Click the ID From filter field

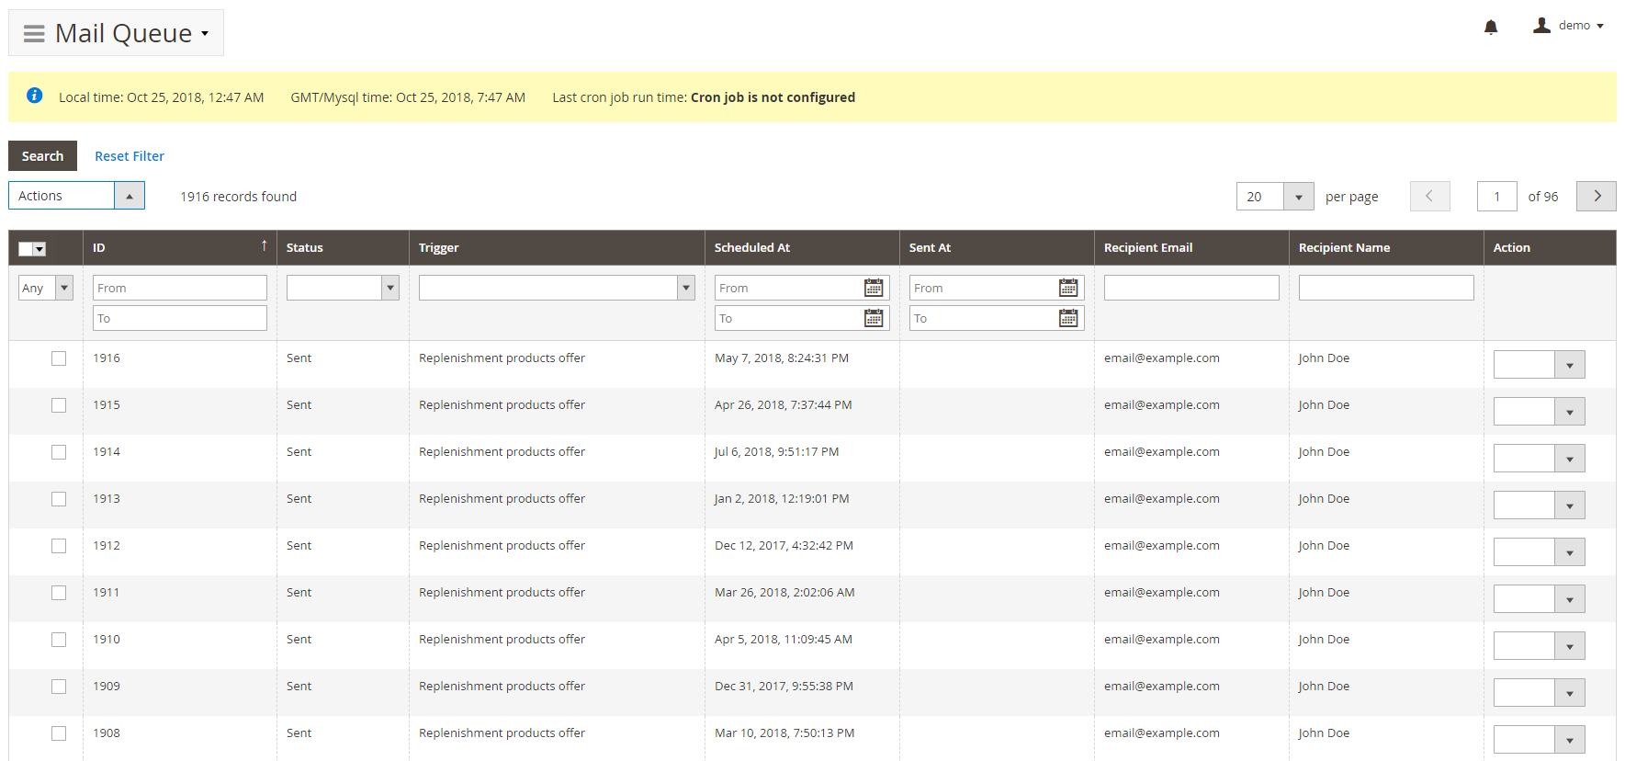pyautogui.click(x=180, y=288)
